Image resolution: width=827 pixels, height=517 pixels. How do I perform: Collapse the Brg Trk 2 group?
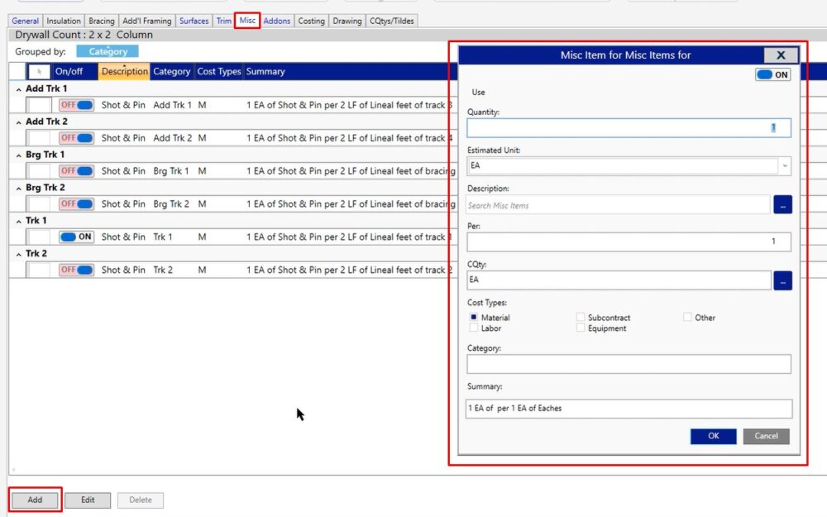(x=18, y=188)
